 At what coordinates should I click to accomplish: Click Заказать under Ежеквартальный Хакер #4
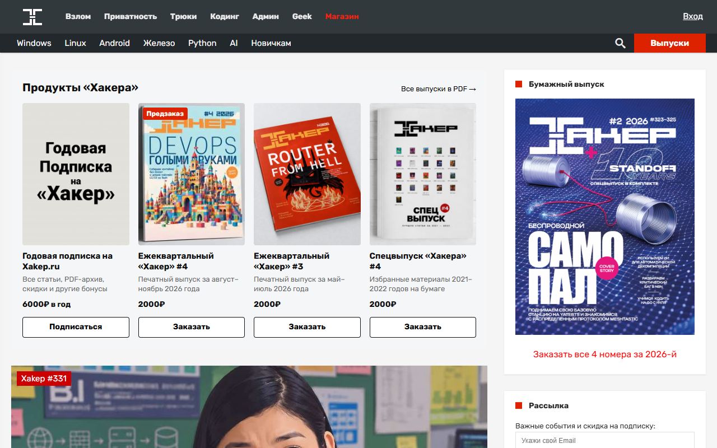[x=192, y=327]
